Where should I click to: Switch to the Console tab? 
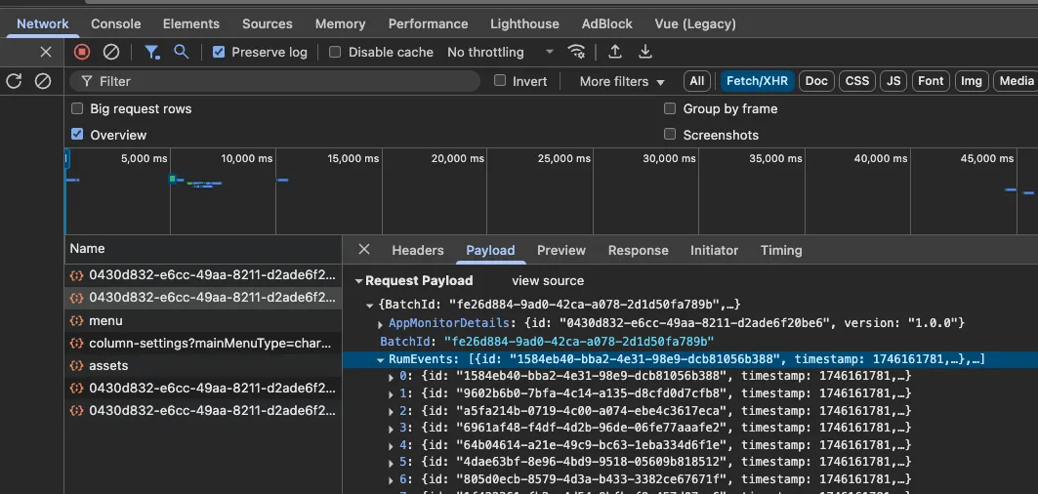[x=116, y=23]
